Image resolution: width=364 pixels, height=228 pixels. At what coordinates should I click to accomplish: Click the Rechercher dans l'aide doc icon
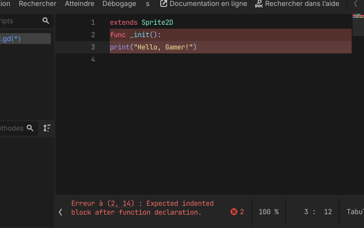259,4
